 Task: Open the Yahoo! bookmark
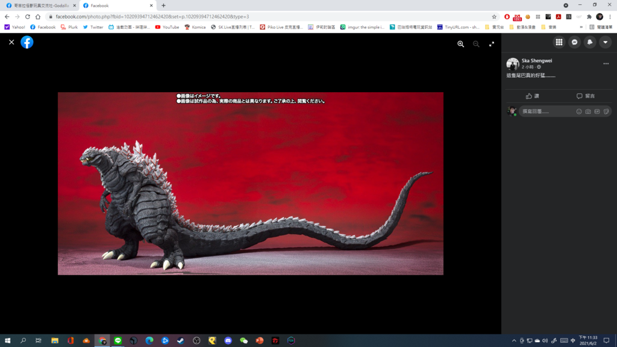tap(14, 27)
